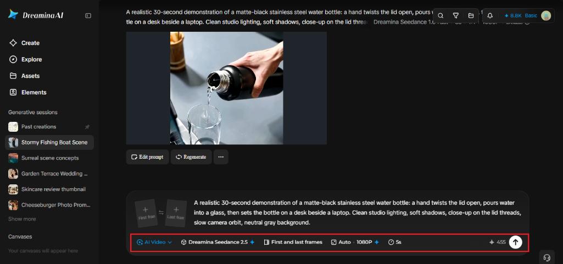The height and width of the screenshot is (264, 563).
Task: Open the headset support icon
Action: point(547,257)
